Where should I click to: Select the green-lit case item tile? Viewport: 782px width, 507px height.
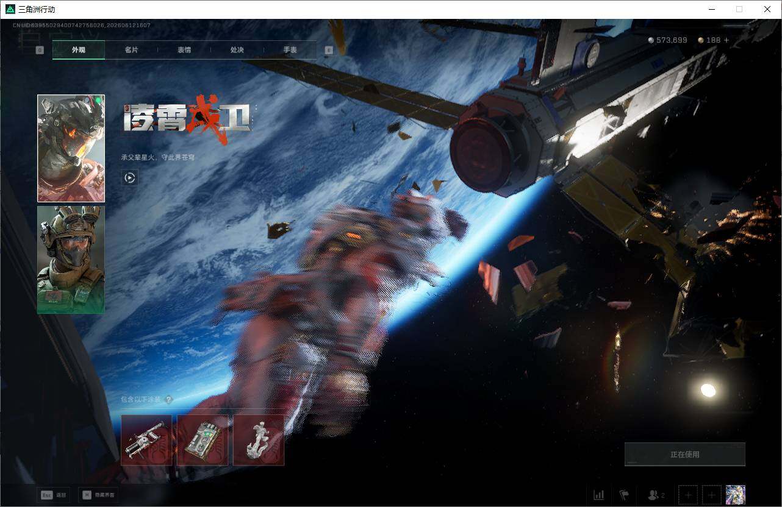pyautogui.click(x=203, y=440)
